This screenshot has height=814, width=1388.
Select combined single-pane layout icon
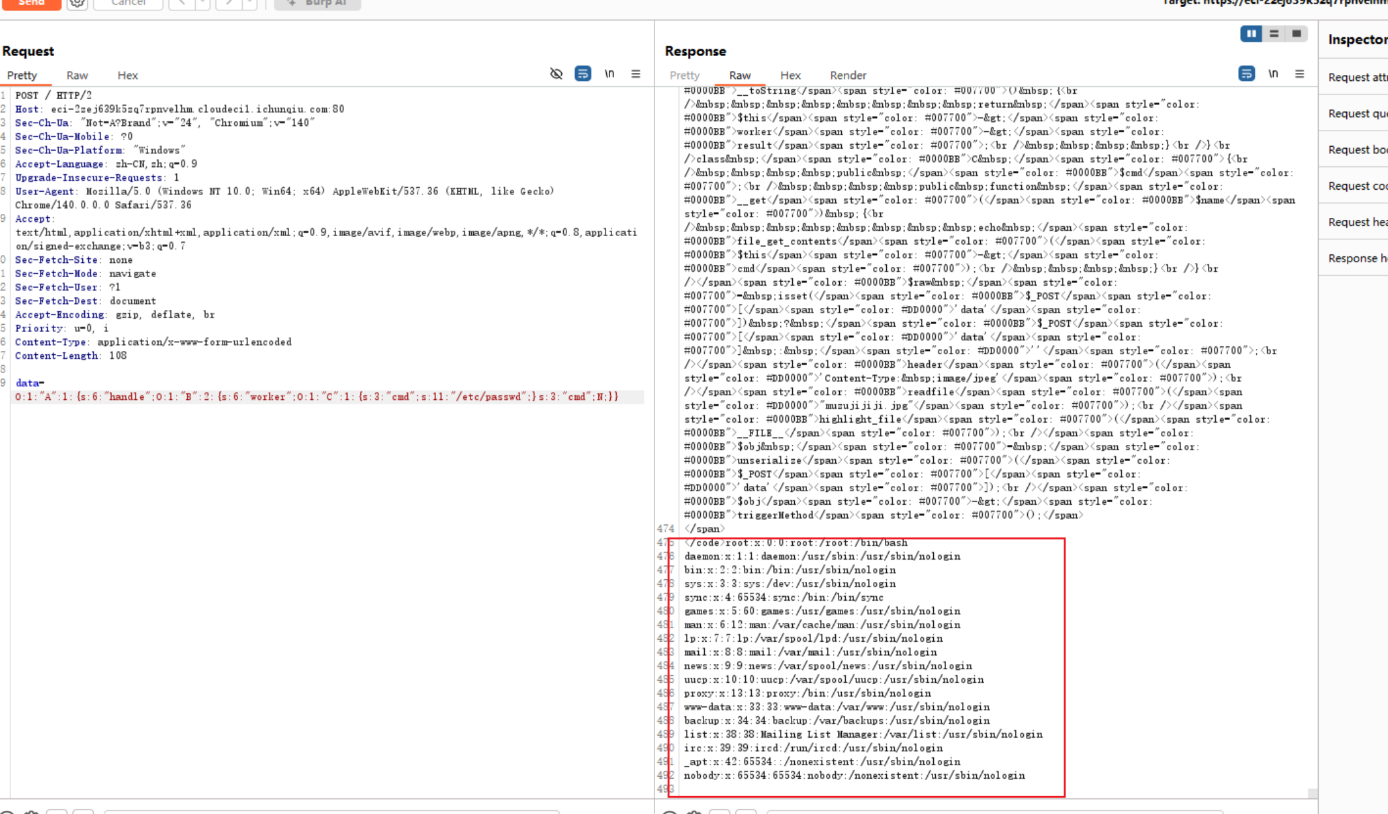click(x=1297, y=34)
